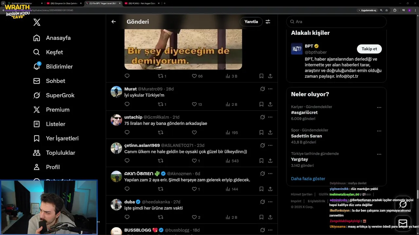419x235 pixels.
Task: Open the #asgariücret trend
Action: point(304,112)
